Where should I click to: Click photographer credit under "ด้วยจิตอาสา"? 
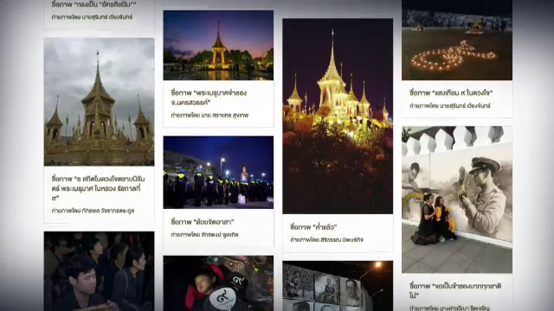204,234
